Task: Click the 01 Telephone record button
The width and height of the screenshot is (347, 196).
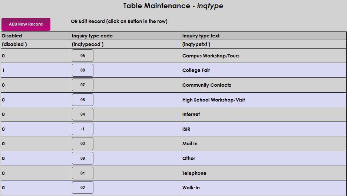Action: pyautogui.click(x=83, y=173)
